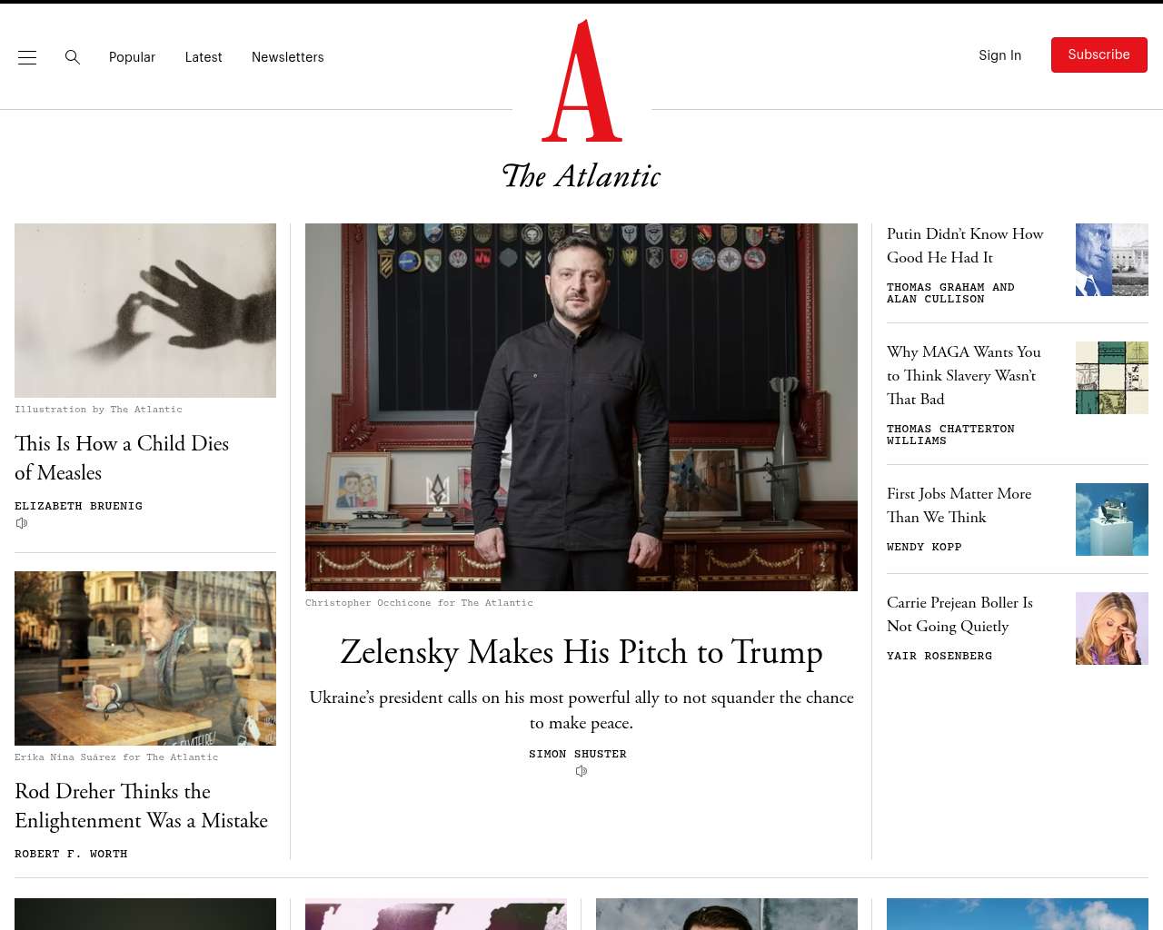Open the hamburger menu icon

point(27,57)
